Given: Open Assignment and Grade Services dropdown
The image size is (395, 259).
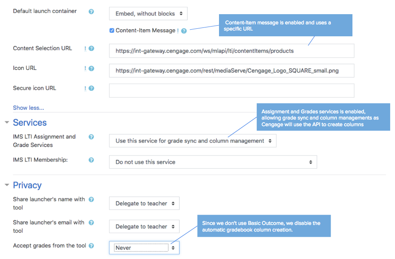Looking at the screenshot, I should pyautogui.click(x=192, y=141).
